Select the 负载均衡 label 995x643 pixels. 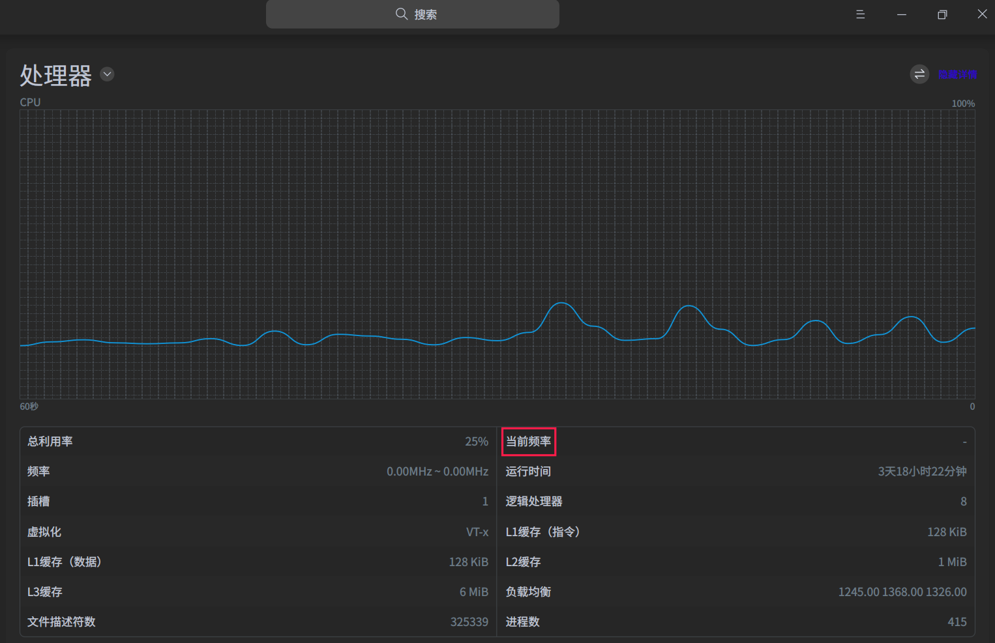[529, 592]
